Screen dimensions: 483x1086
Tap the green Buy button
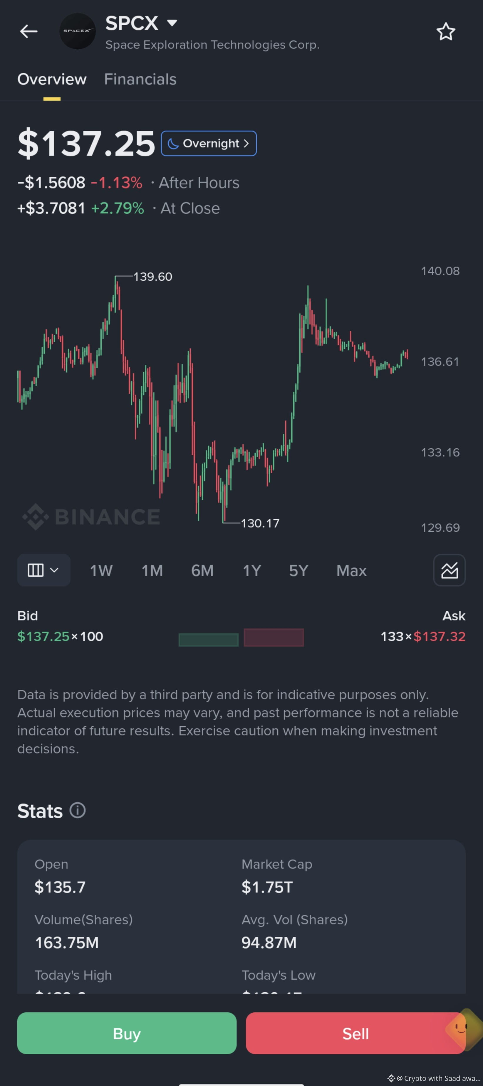[127, 1033]
